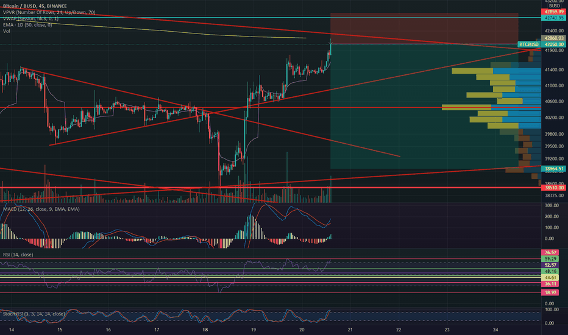Image resolution: width=568 pixels, height=335 pixels.
Task: Select the Stoch RSI indicator legend
Action: (x=34, y=314)
